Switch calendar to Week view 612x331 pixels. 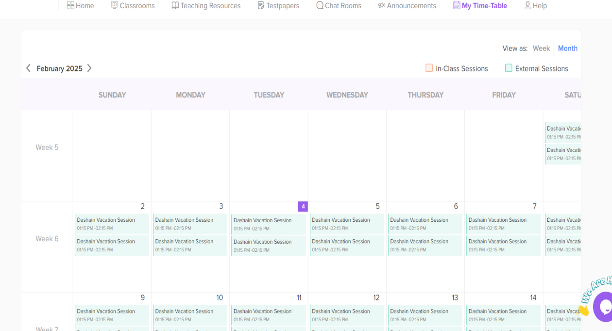point(541,48)
